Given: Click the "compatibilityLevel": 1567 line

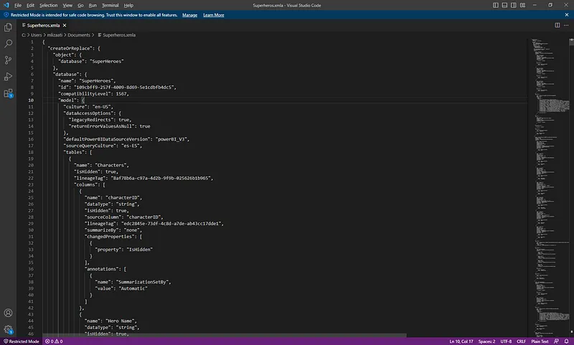Looking at the screenshot, I should (93, 94).
